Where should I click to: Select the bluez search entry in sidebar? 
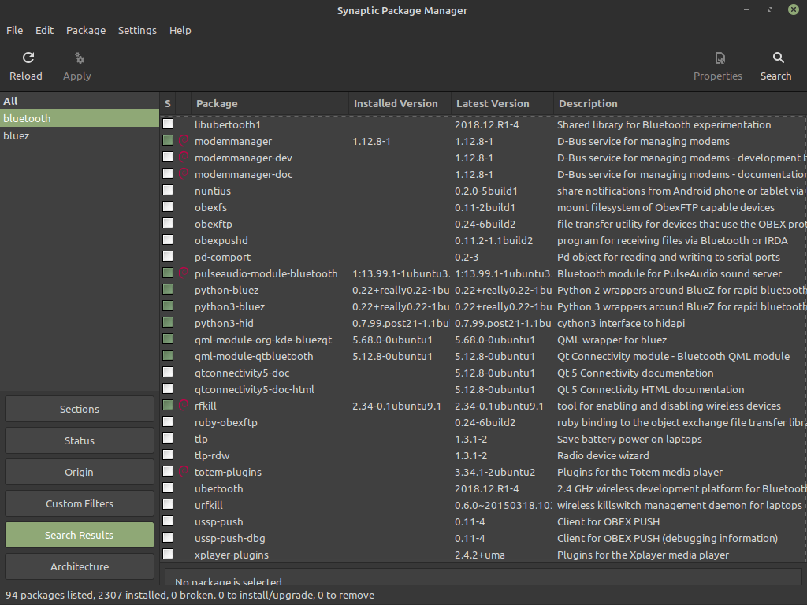pyautogui.click(x=17, y=136)
